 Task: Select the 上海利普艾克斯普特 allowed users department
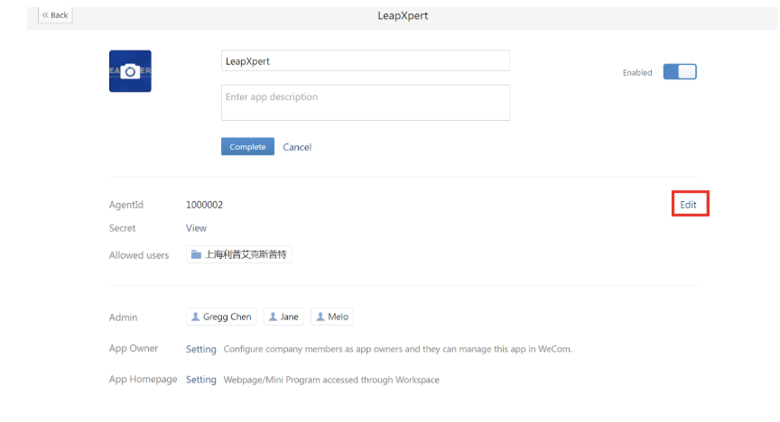[x=239, y=254]
